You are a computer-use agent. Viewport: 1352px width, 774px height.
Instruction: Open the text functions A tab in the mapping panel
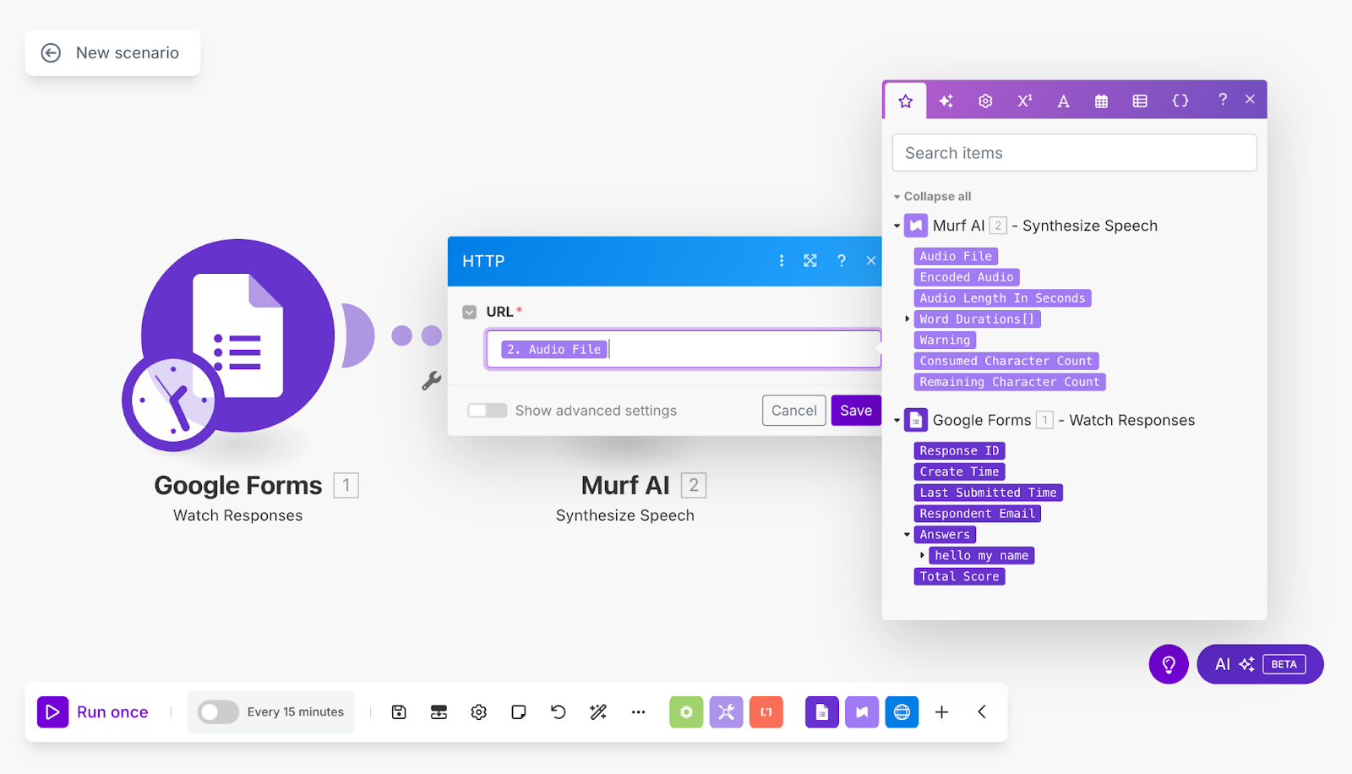[1062, 100]
